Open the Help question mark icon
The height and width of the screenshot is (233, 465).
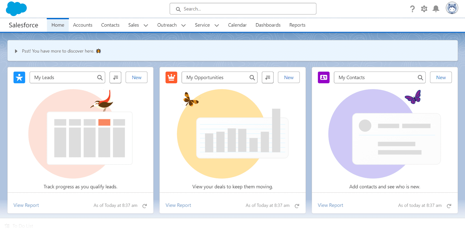click(x=412, y=9)
